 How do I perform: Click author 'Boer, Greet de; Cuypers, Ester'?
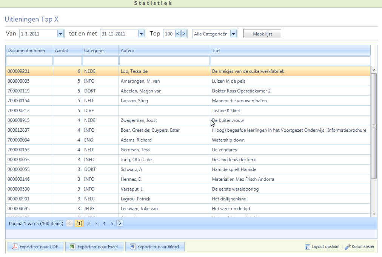pos(150,130)
